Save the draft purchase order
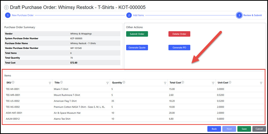Viewport: 268px width, 134px height. (x=244, y=129)
